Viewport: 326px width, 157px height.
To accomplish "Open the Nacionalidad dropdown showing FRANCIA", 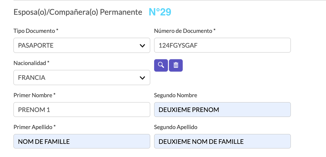I will pyautogui.click(x=82, y=78).
